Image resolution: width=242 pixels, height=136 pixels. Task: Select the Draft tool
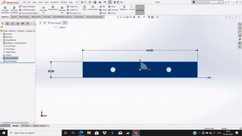(103, 10)
